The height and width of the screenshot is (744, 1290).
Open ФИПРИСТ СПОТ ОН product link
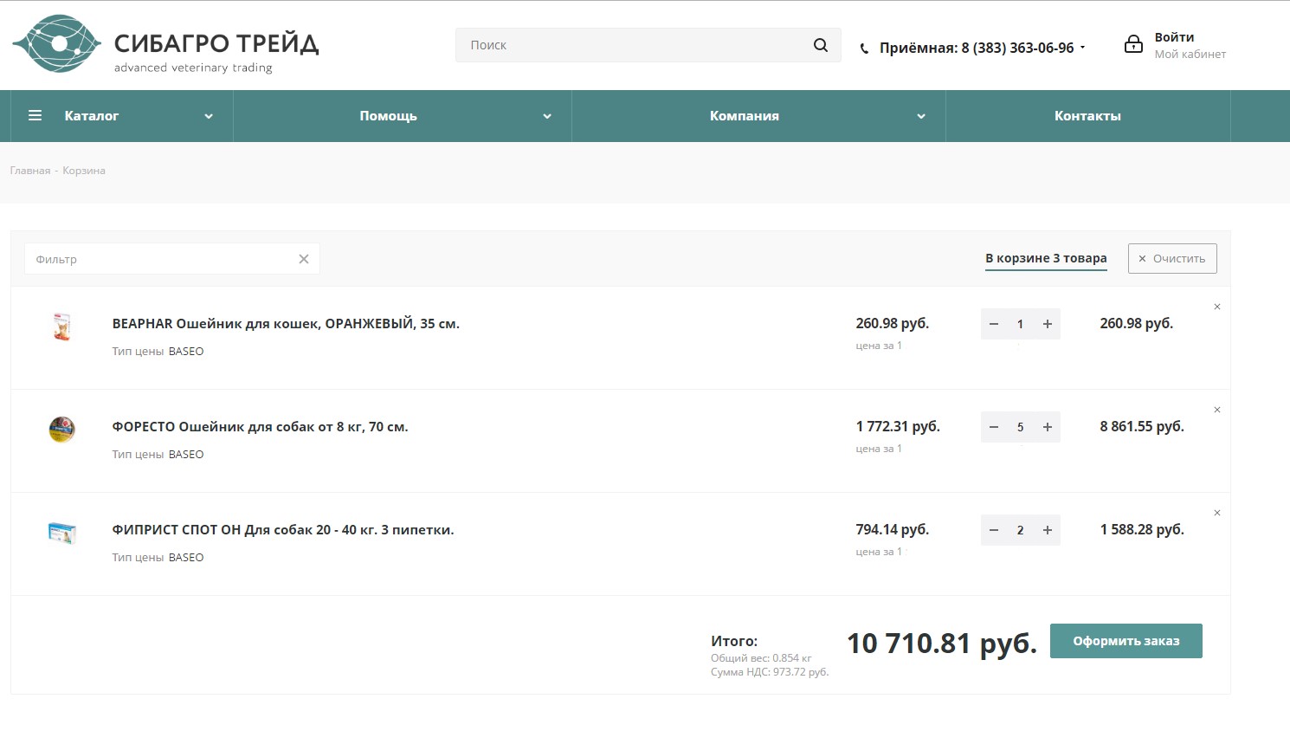click(283, 530)
